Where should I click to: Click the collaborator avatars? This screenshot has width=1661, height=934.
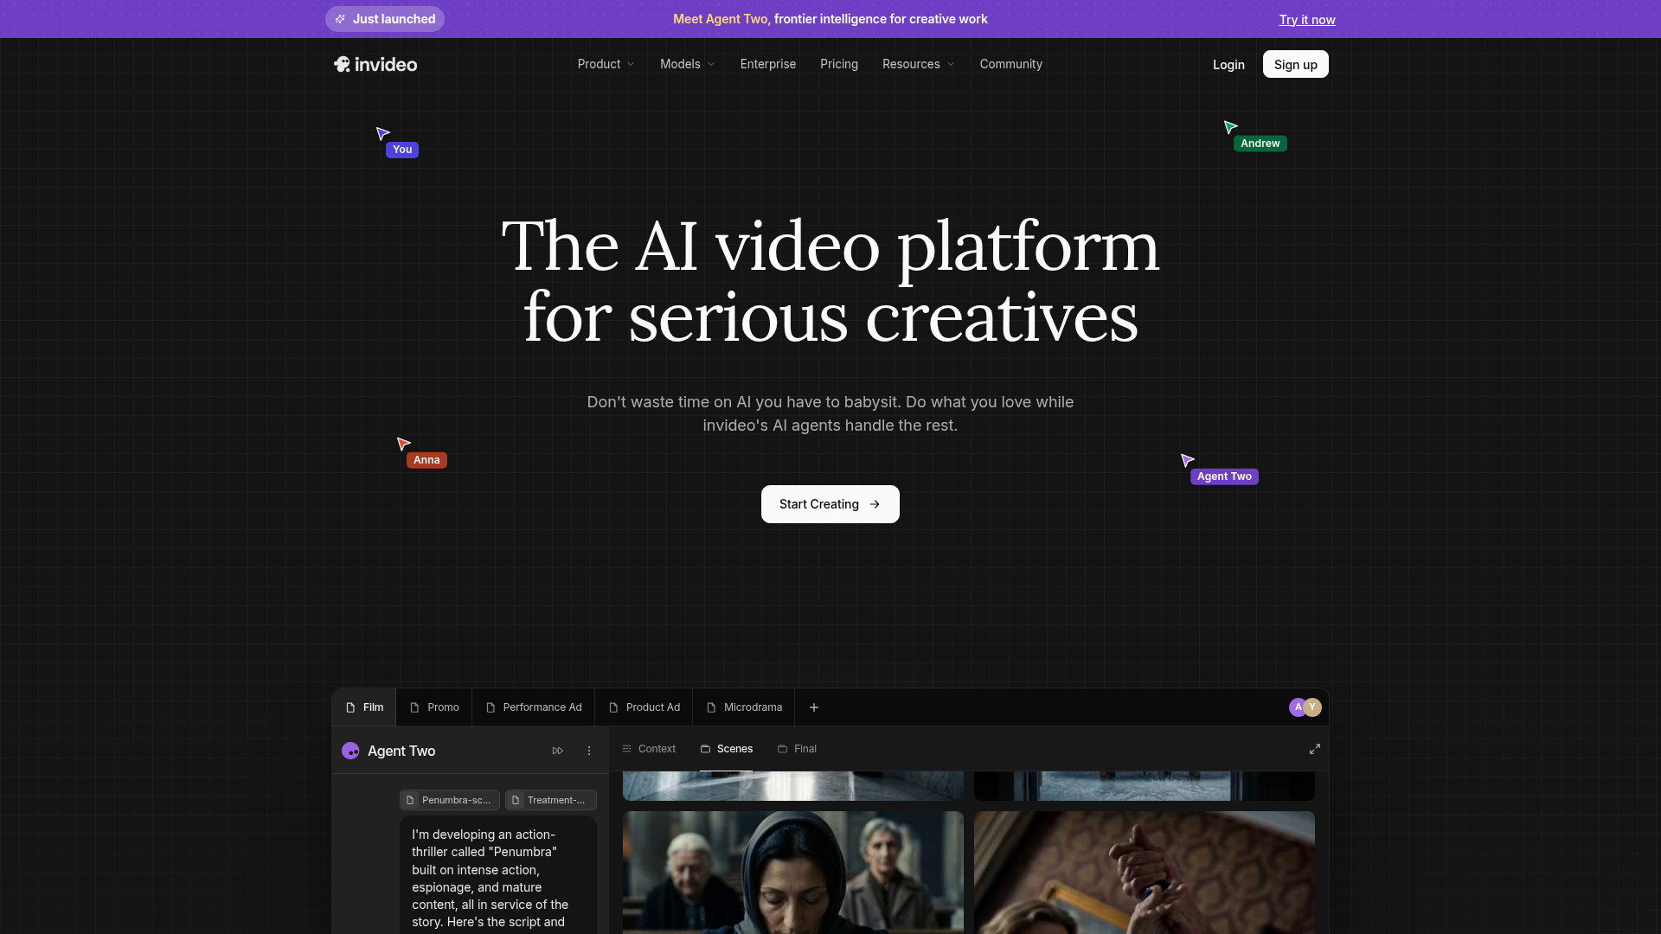(1305, 707)
